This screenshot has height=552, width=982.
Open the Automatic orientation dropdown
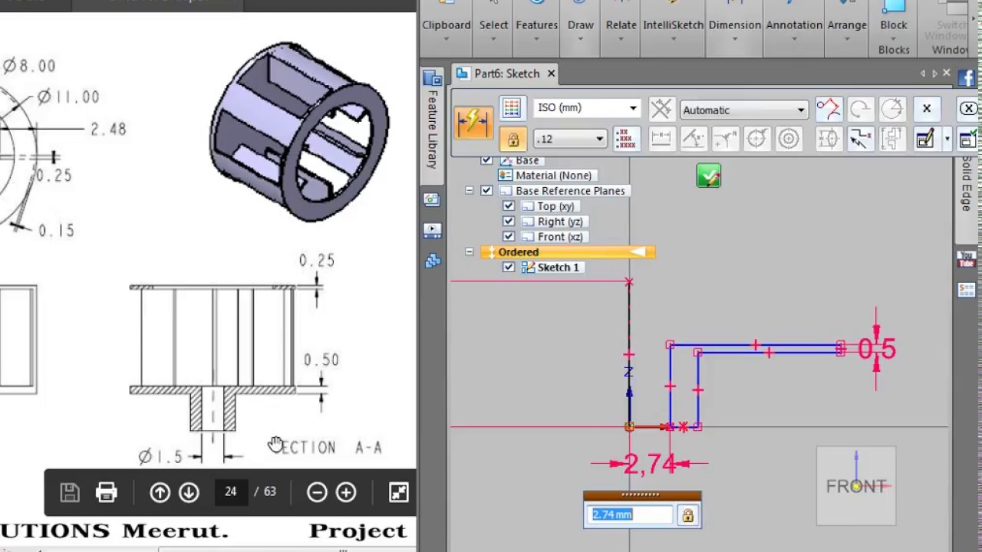point(744,110)
